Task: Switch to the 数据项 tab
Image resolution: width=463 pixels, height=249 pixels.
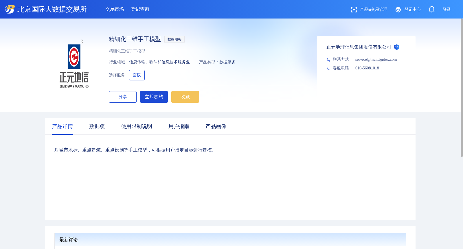Action: (97, 126)
